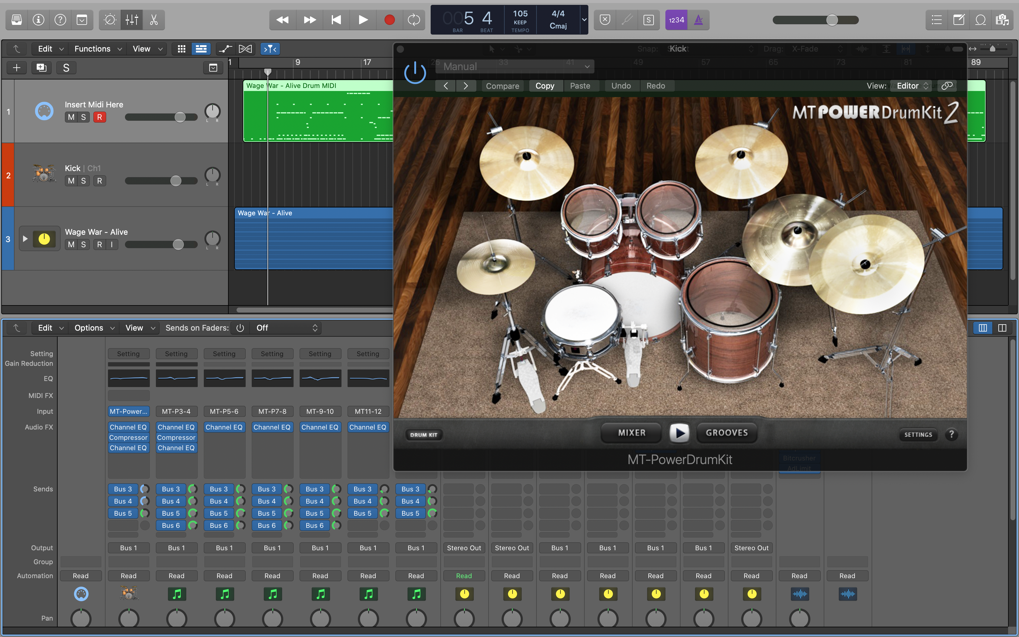Image resolution: width=1019 pixels, height=637 pixels.
Task: Click the Compare button in plugin header
Action: 502,86
